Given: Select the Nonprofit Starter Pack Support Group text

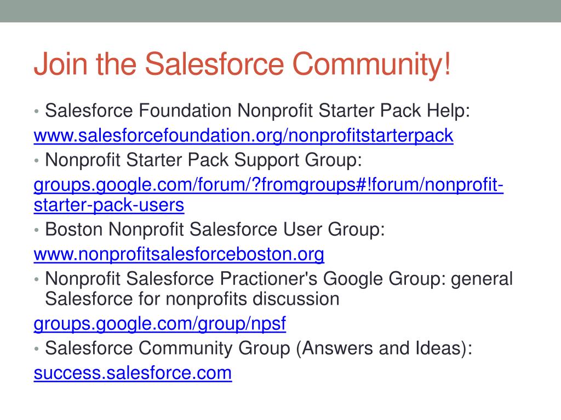Looking at the screenshot, I should [204, 160].
